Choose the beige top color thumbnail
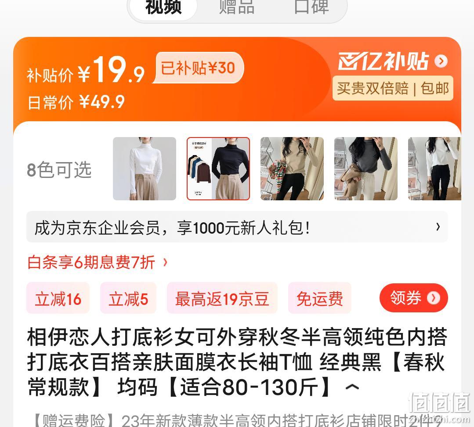 tap(292, 169)
